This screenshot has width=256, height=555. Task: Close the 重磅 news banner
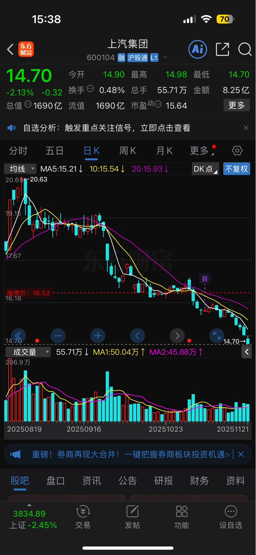(241, 454)
